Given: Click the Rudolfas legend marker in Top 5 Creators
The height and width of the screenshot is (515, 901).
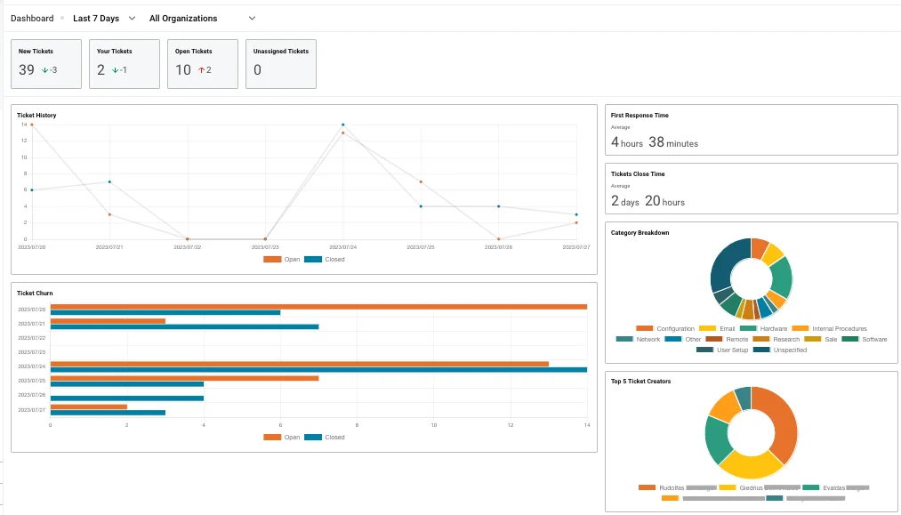Looking at the screenshot, I should 648,487.
